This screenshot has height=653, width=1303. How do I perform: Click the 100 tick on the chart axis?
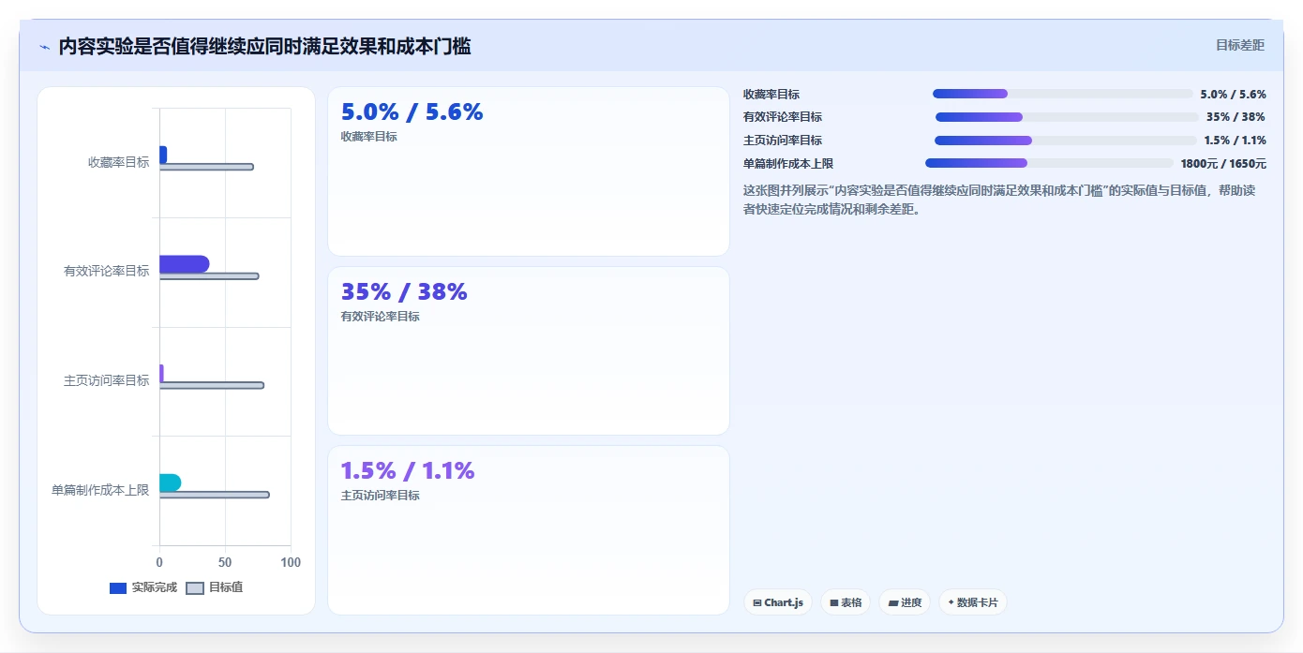[291, 562]
